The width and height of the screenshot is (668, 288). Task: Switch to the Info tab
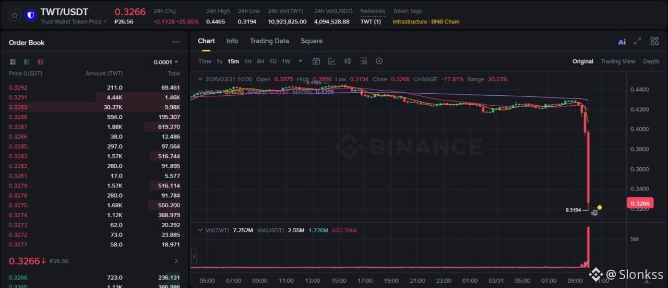(x=232, y=41)
